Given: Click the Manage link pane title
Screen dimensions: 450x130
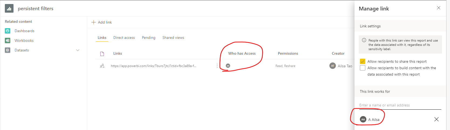Looking at the screenshot, I should [374, 9].
